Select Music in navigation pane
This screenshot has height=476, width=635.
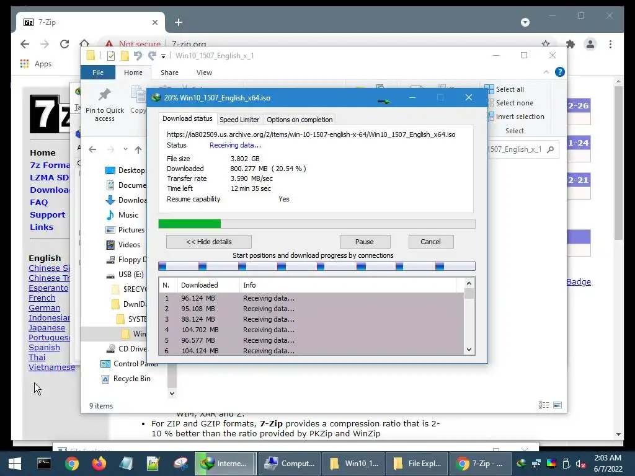122,215
